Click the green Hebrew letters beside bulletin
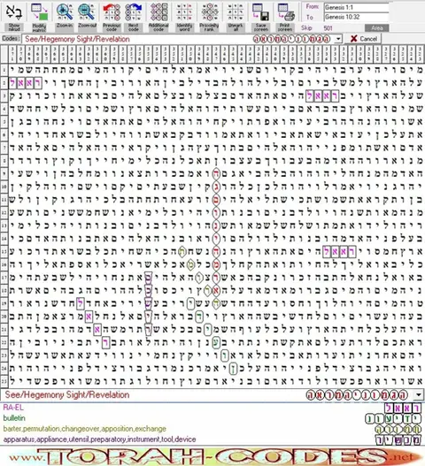 [393, 419]
